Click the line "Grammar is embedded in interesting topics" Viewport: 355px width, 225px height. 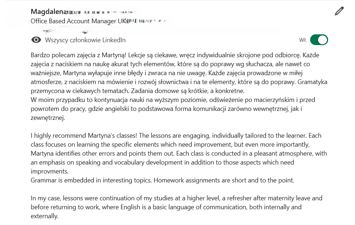point(91,181)
